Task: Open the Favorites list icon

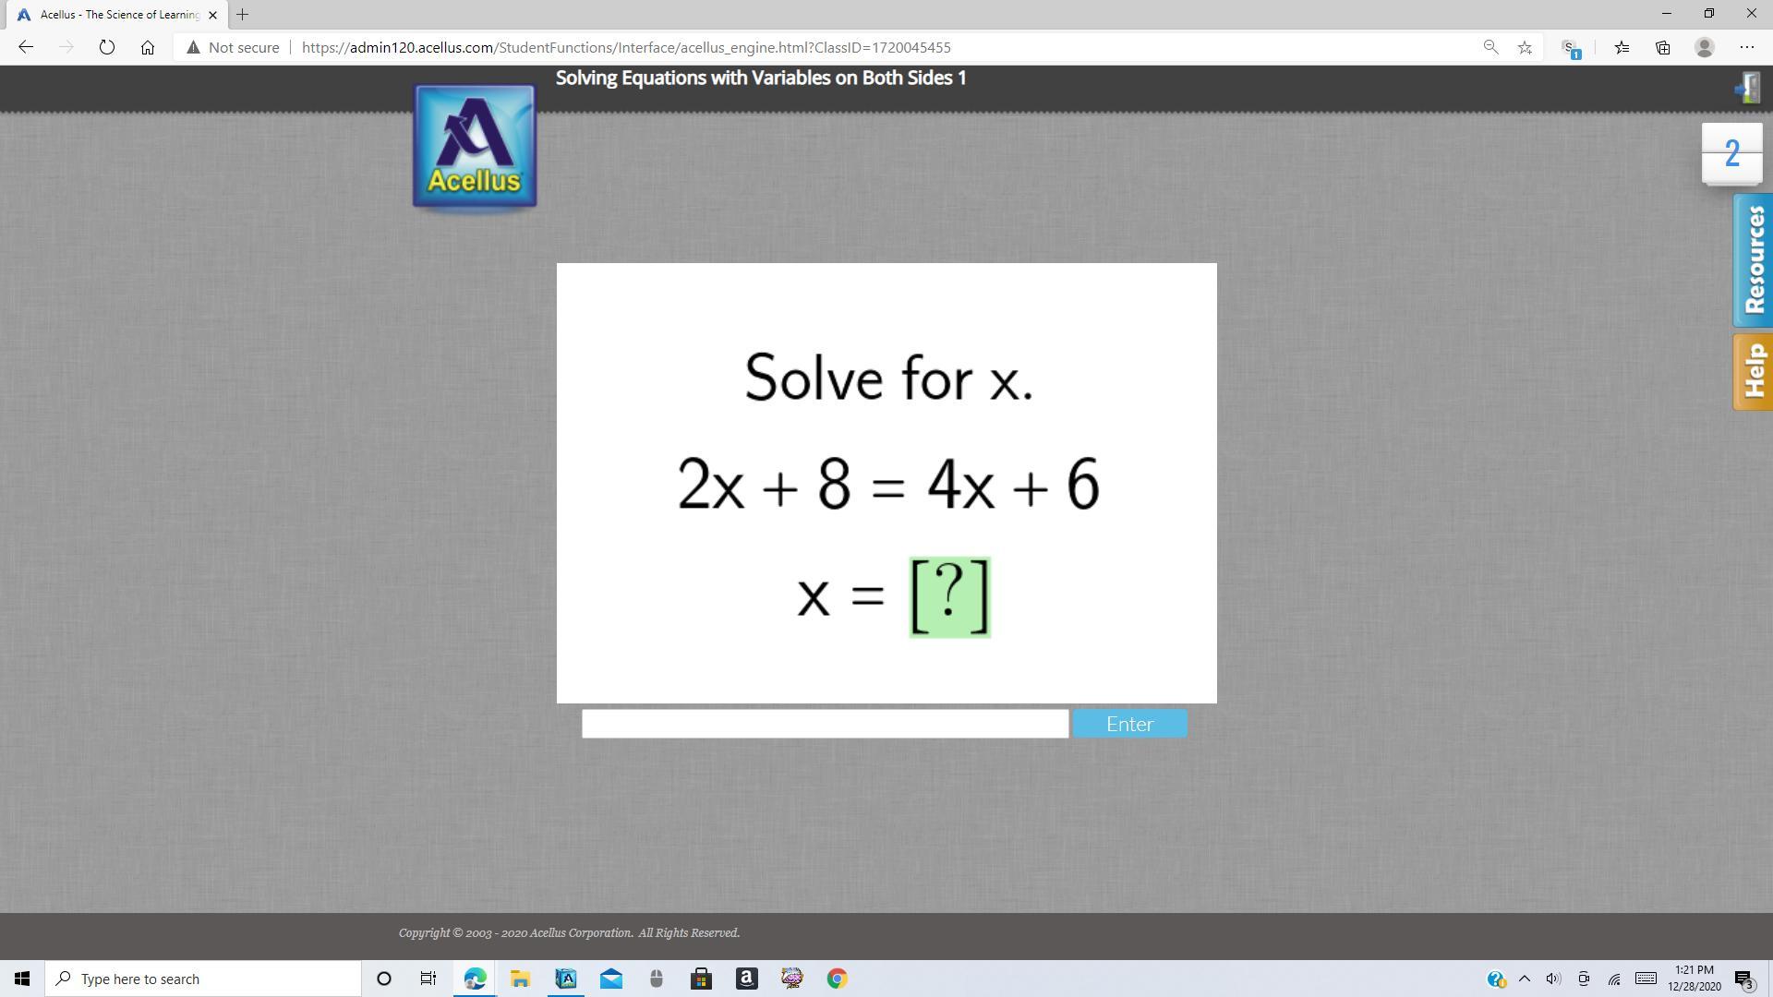Action: (1622, 47)
